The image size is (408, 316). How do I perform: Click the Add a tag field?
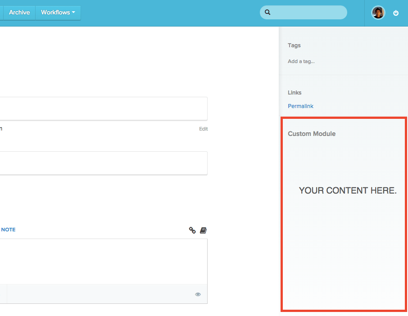(301, 61)
